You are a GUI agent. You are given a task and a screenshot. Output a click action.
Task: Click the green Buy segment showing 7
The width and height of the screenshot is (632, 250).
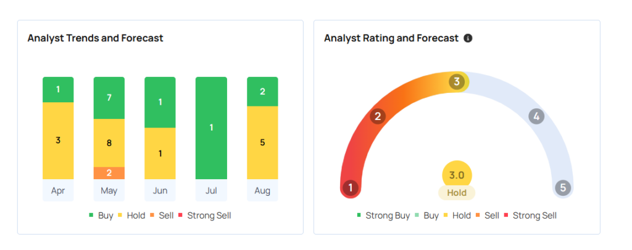click(109, 98)
